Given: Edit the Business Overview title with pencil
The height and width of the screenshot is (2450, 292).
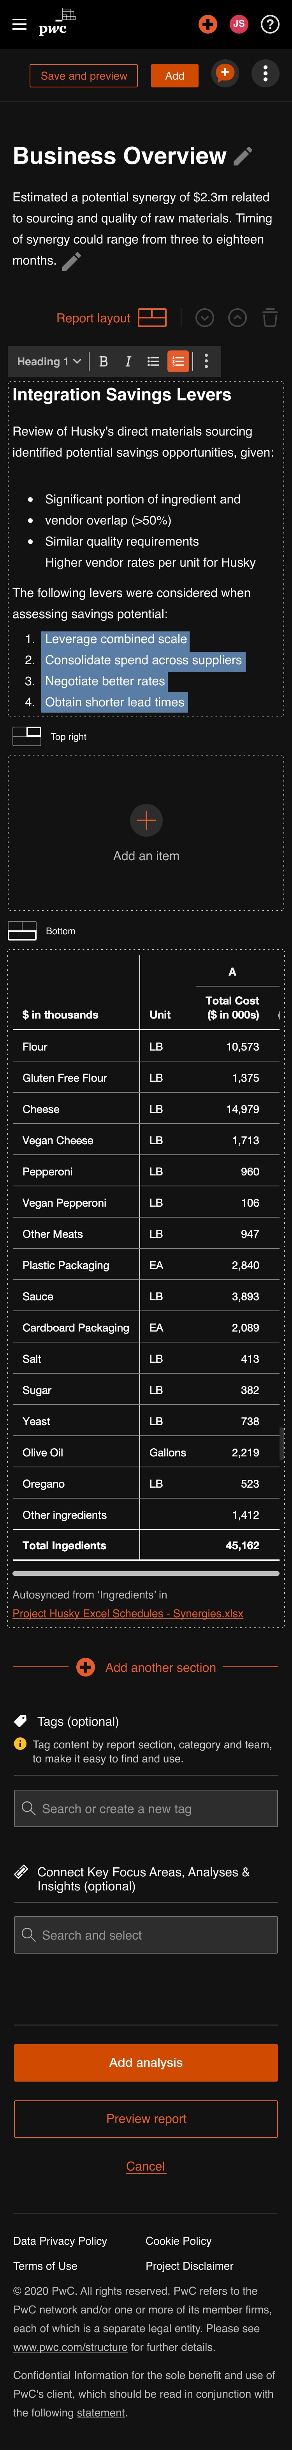Looking at the screenshot, I should (243, 156).
